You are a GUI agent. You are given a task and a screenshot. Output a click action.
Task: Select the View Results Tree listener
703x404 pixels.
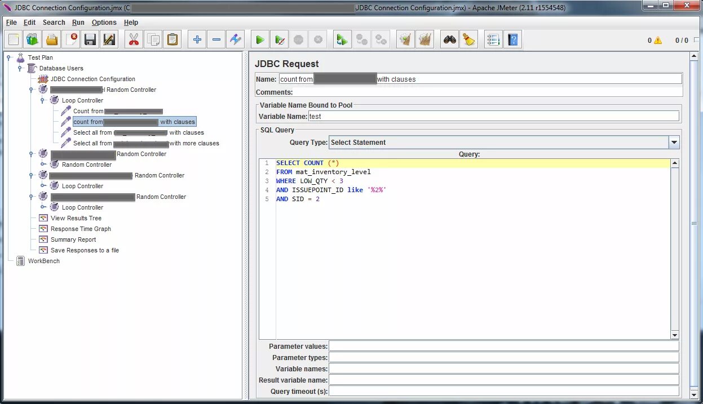[x=77, y=218]
